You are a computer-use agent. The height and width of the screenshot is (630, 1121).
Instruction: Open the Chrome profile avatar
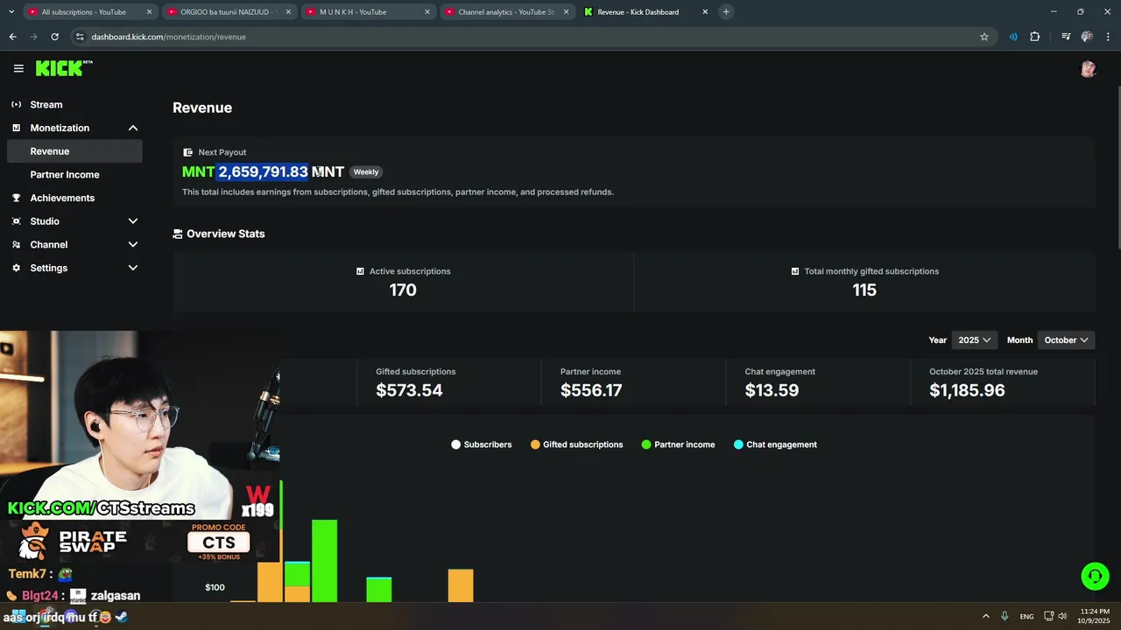click(x=1087, y=37)
